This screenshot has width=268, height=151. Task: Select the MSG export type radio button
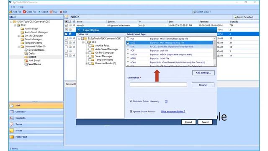coord(128,43)
